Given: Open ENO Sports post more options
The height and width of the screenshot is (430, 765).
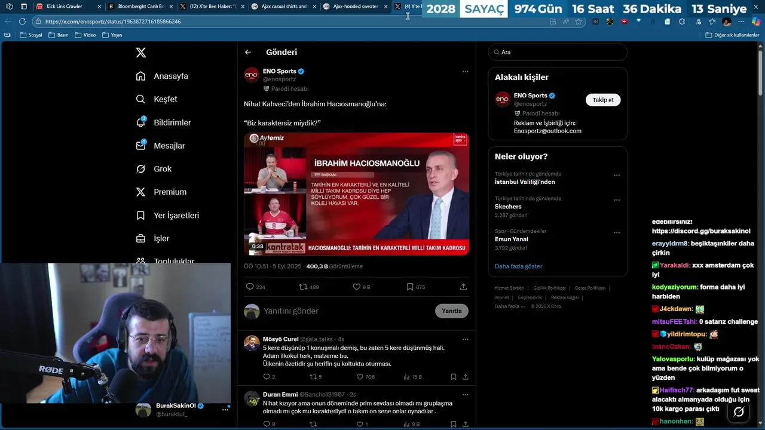Looking at the screenshot, I should coord(465,71).
